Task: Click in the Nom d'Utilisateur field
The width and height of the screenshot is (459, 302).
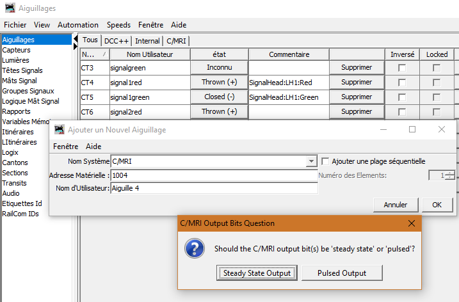Action: click(214, 188)
